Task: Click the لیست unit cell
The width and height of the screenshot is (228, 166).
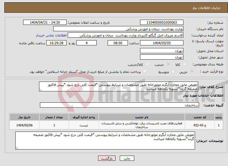Action: click(84, 125)
